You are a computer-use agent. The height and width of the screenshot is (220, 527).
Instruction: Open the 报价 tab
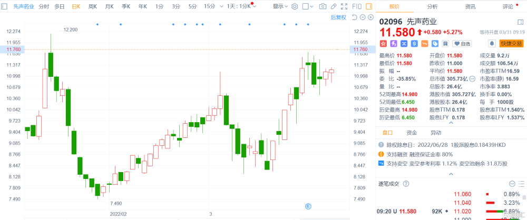pos(395,6)
